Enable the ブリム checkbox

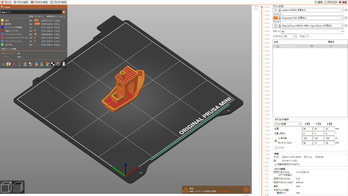click(x=307, y=36)
